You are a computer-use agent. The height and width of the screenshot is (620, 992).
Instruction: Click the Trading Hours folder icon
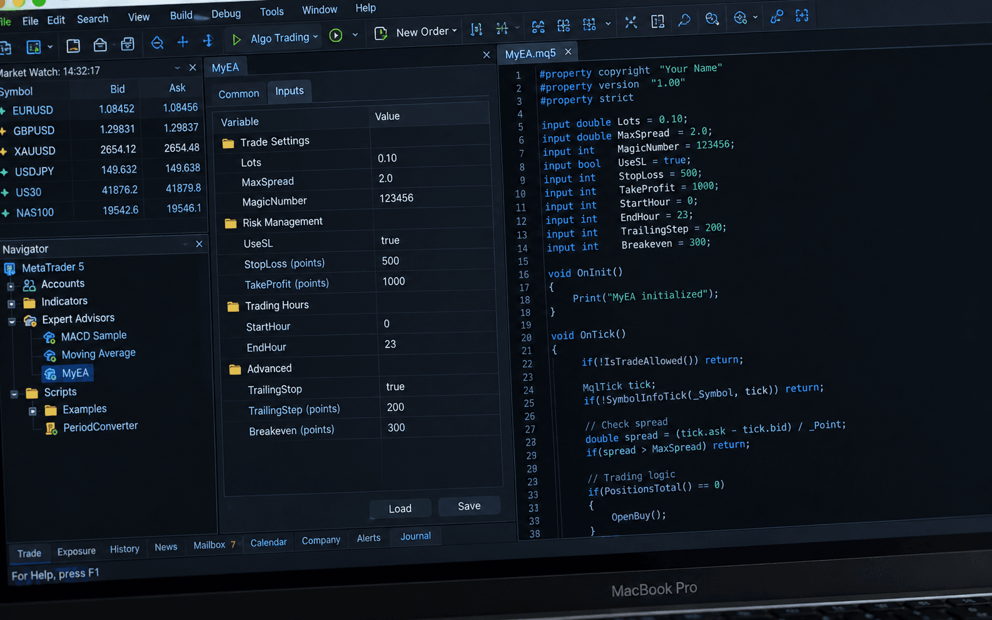tap(233, 306)
